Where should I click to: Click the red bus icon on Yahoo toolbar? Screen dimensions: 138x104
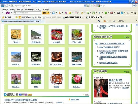112,13
